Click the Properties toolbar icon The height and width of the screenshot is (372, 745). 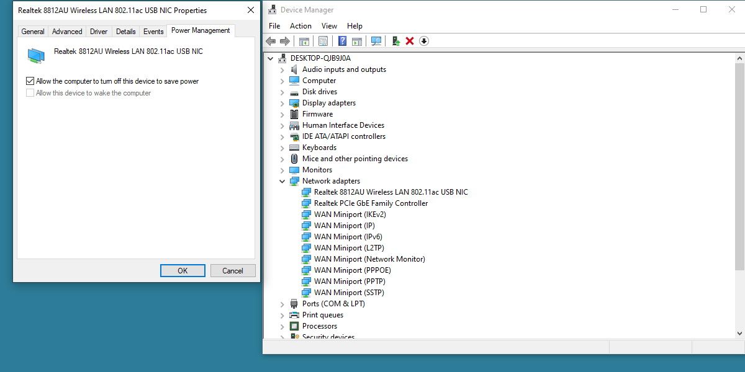tap(323, 41)
